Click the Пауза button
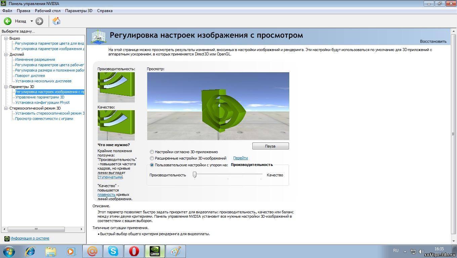Viewport: 457px width, 258px height. tap(271, 146)
